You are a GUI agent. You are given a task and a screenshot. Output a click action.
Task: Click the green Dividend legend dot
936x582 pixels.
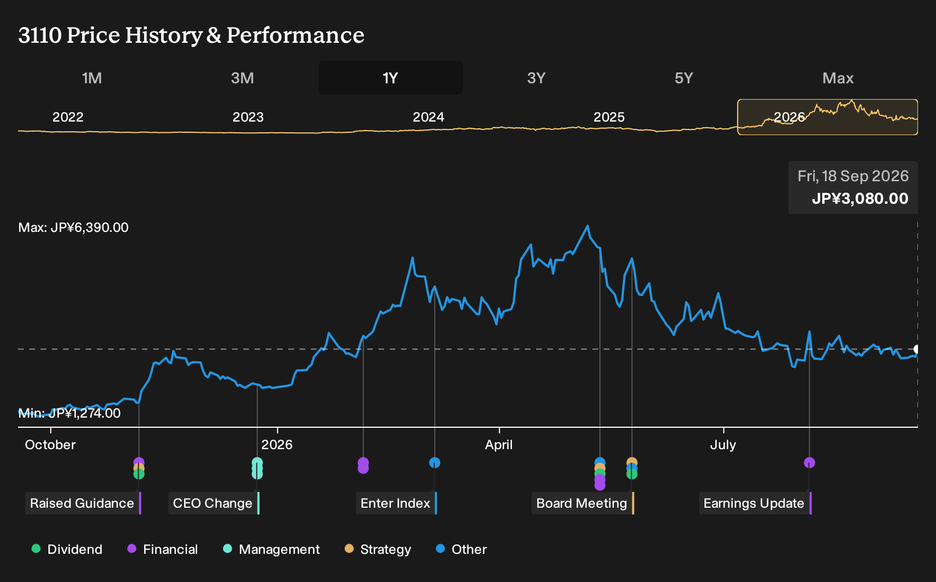36,549
